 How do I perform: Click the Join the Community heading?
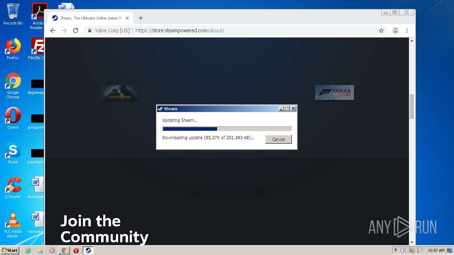(104, 229)
